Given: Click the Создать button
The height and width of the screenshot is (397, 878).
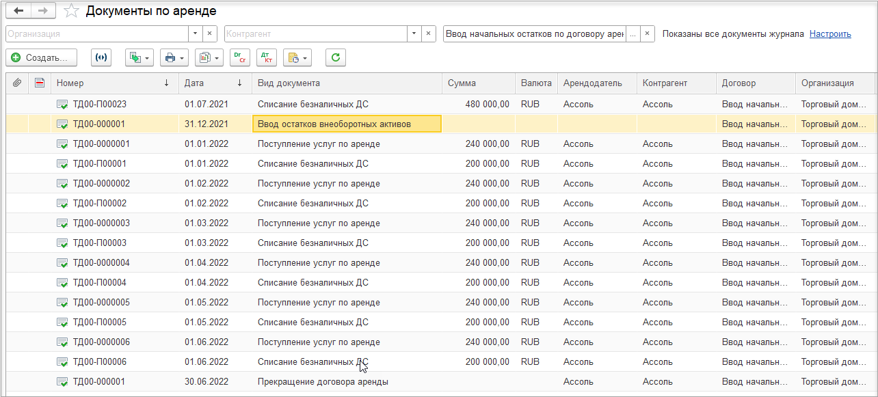Looking at the screenshot, I should [41, 58].
